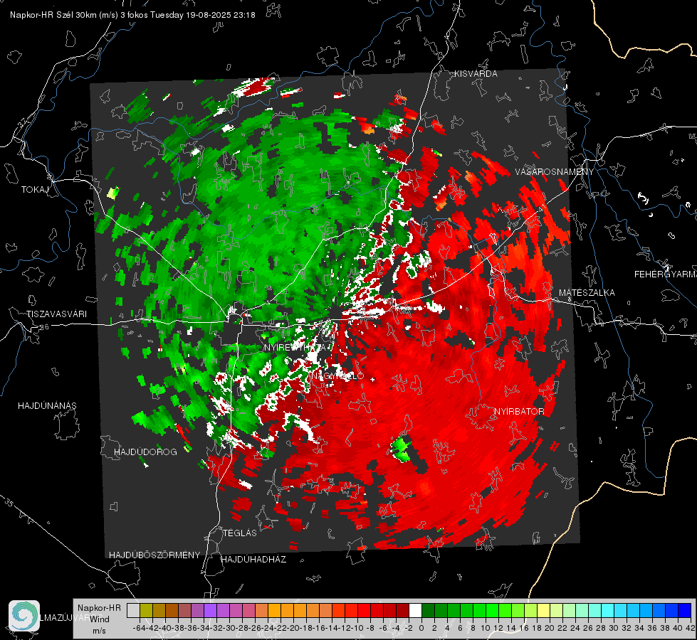Click the green echo patch inside red area
This screenshot has width=697, height=640.
click(402, 449)
